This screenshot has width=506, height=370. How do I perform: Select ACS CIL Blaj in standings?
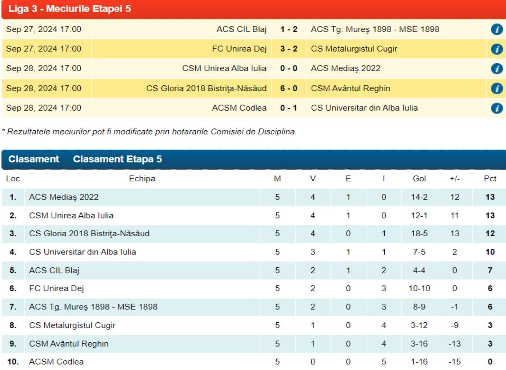coord(54,270)
